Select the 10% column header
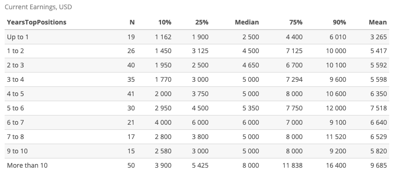This screenshot has height=176, width=393. tap(165, 22)
